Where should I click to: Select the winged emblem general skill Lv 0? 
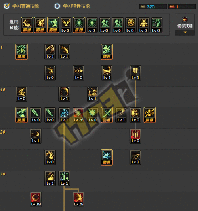(x=66, y=25)
